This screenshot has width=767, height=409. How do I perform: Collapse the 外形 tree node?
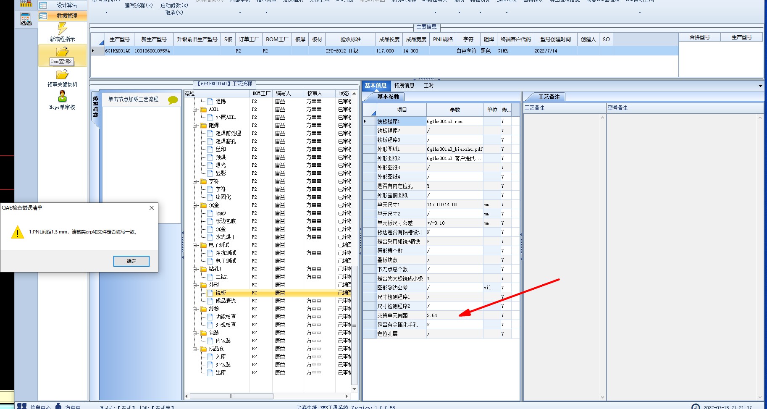(x=195, y=285)
